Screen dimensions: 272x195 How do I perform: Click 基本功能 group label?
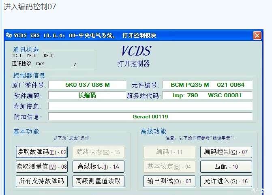coord(26,131)
